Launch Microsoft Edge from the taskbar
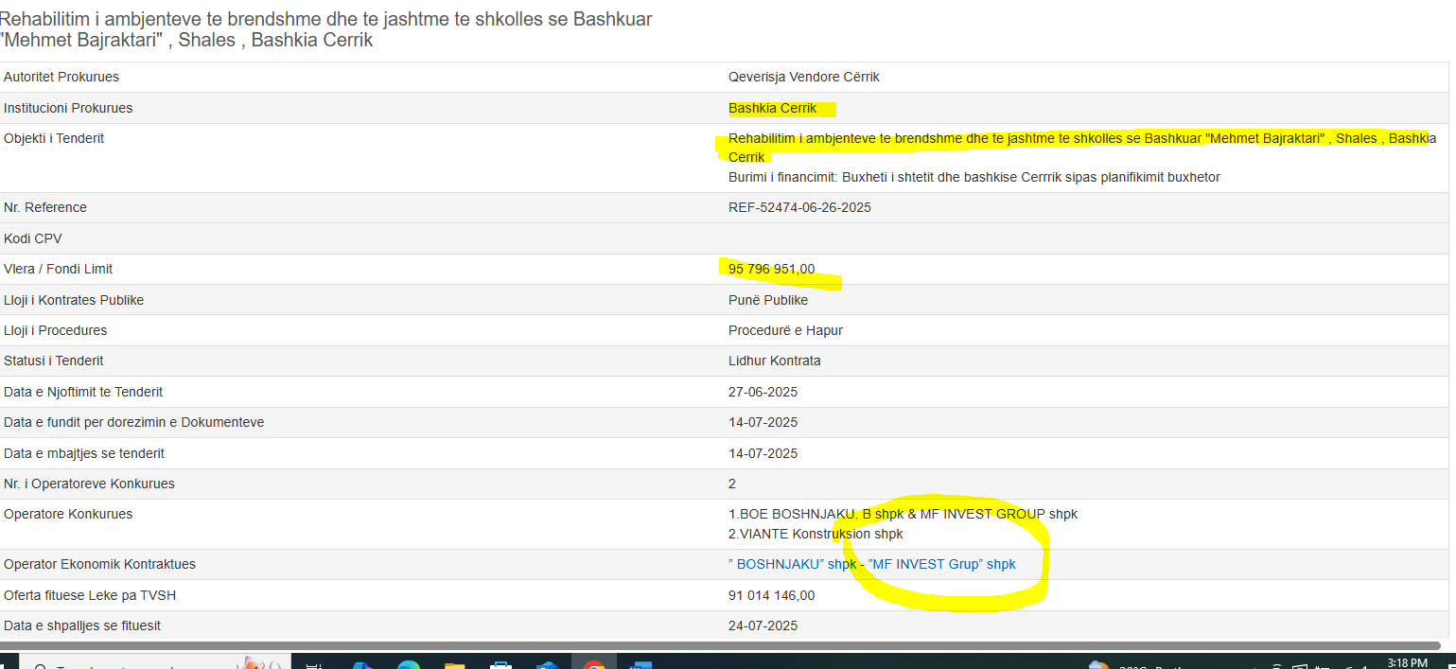This screenshot has height=669, width=1456. click(409, 664)
